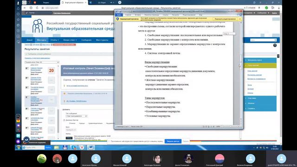Image resolution: width=297 pixels, height=167 pixels.
Task: Open notifications bell in browser sidebar
Action: 18,8
